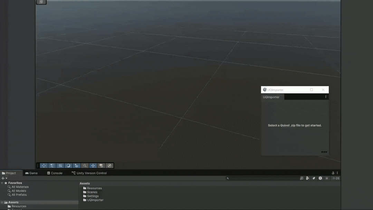Click the Project panel search field

(262, 178)
